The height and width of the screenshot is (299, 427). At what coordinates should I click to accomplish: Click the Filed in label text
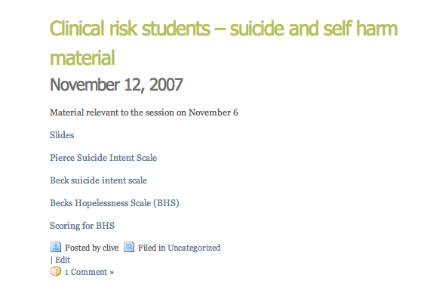coord(152,248)
